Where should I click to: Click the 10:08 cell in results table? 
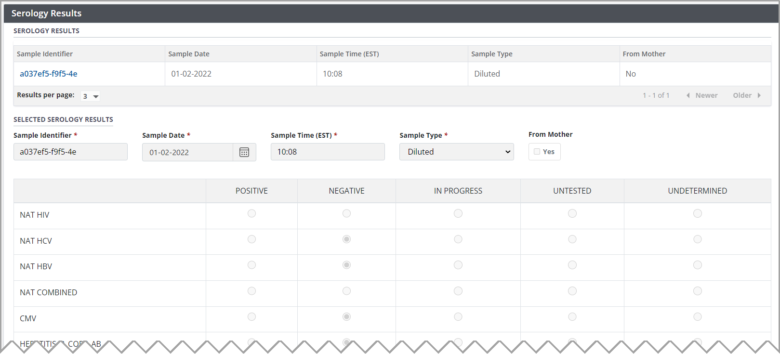pos(392,74)
